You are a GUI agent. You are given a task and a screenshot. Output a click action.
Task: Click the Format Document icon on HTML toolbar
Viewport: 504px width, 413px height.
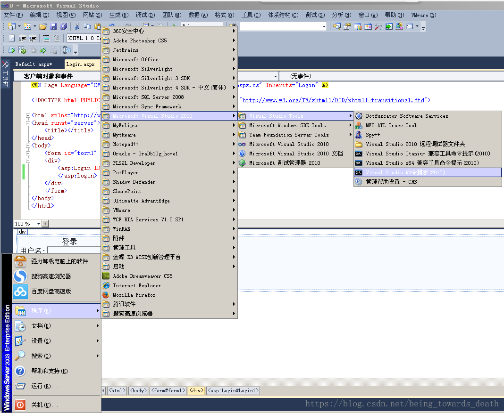[12, 39]
